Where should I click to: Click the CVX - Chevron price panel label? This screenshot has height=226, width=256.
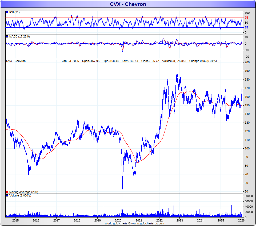pyautogui.click(x=16, y=61)
